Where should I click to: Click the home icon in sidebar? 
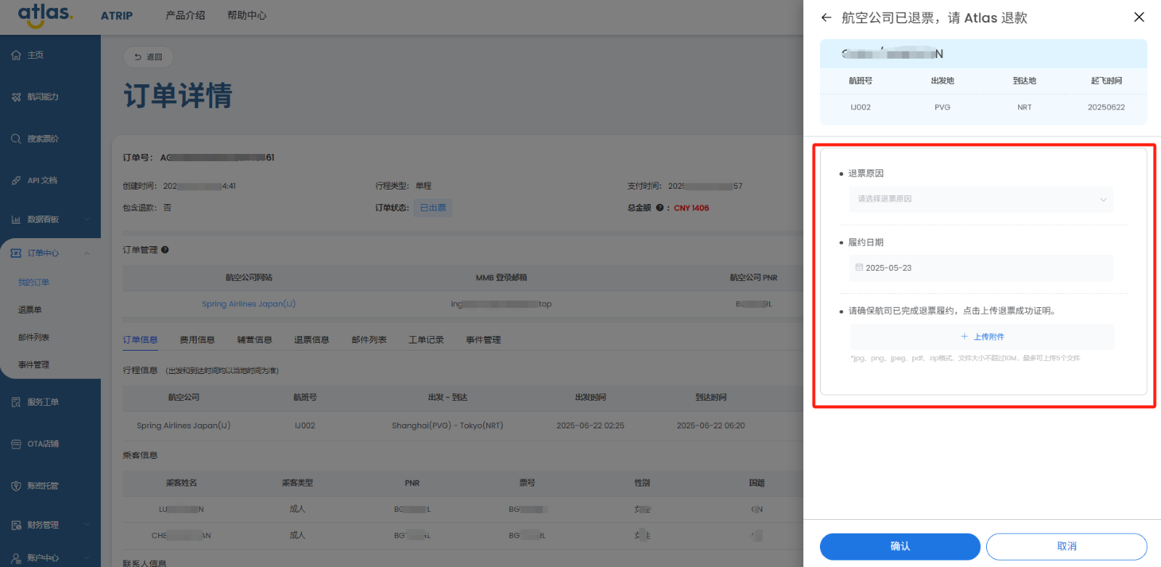pyautogui.click(x=16, y=55)
